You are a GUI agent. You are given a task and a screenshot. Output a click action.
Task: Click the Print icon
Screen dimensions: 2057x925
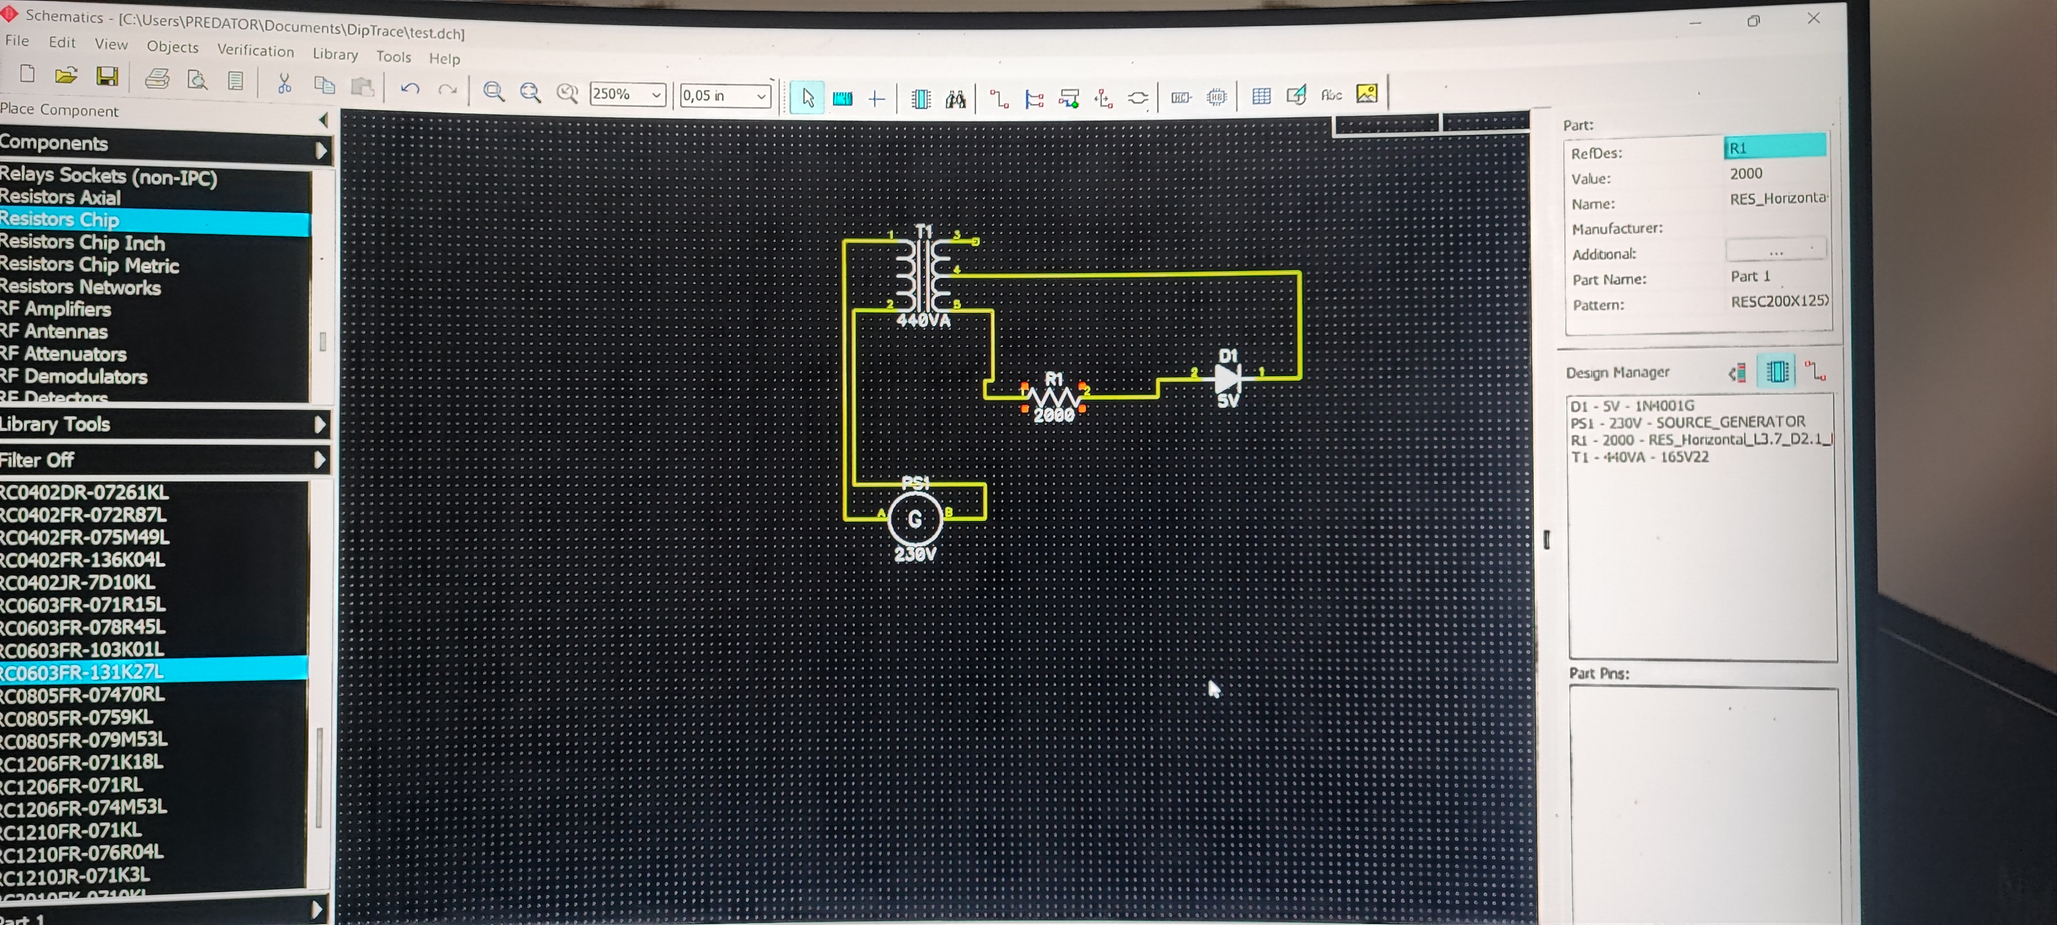tap(156, 78)
